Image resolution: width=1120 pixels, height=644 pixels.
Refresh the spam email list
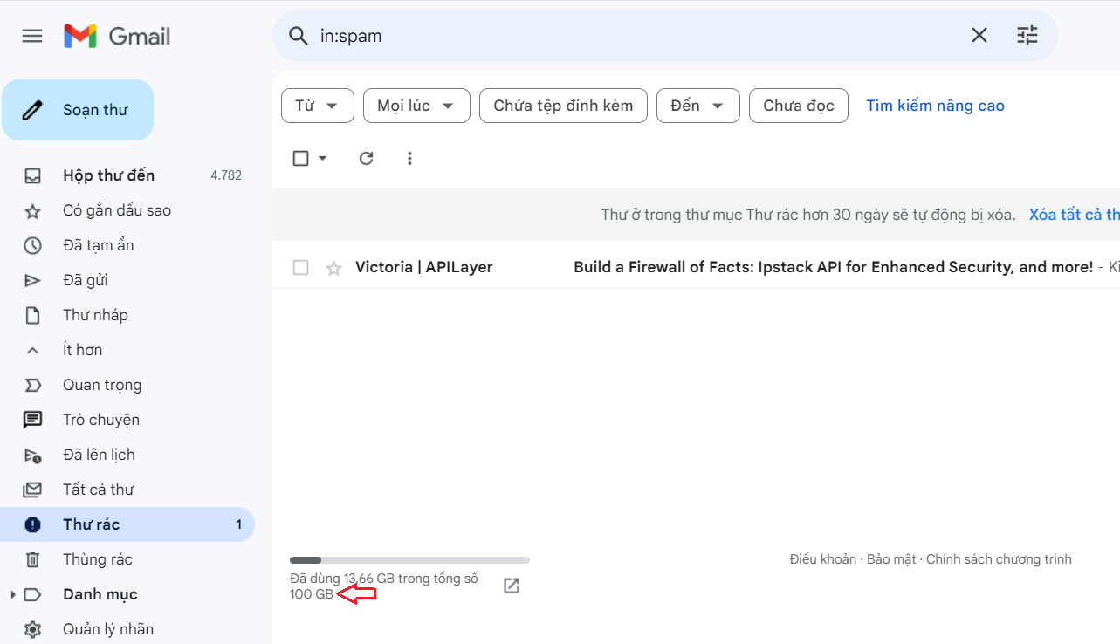[x=366, y=158]
